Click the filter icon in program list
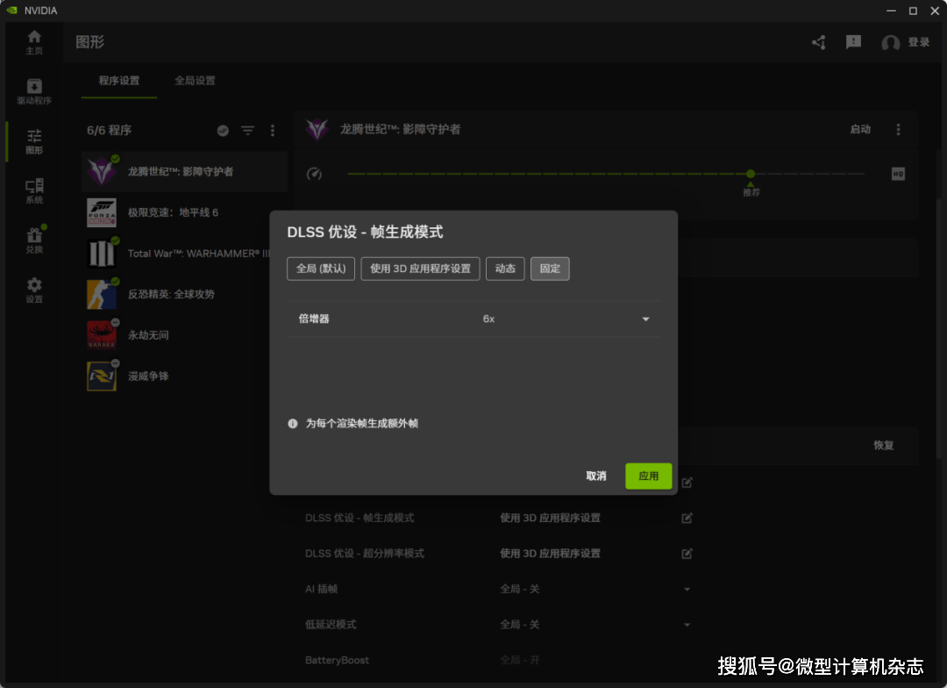This screenshot has height=688, width=947. point(247,131)
